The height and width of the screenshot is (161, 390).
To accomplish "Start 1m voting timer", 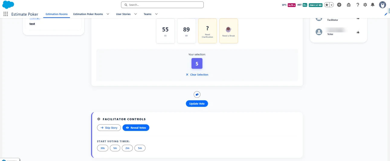I will click(x=115, y=148).
